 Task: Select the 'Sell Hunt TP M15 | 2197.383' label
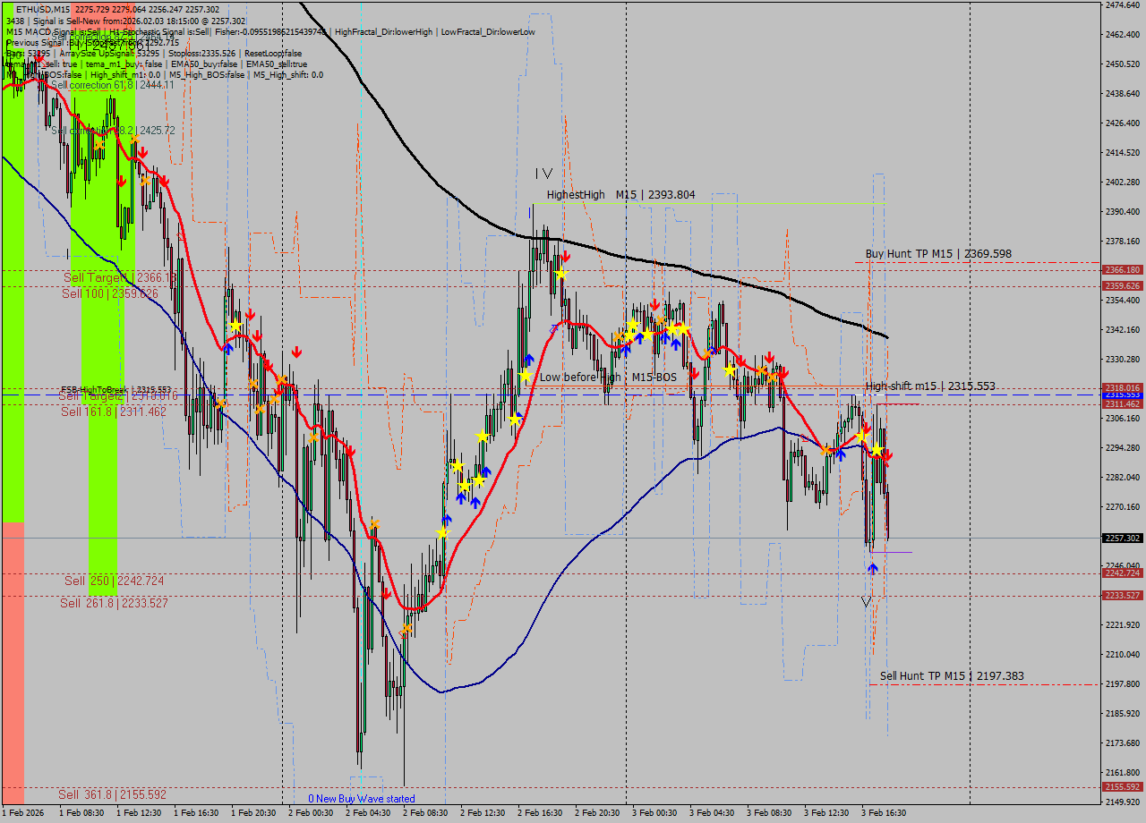coord(952,676)
